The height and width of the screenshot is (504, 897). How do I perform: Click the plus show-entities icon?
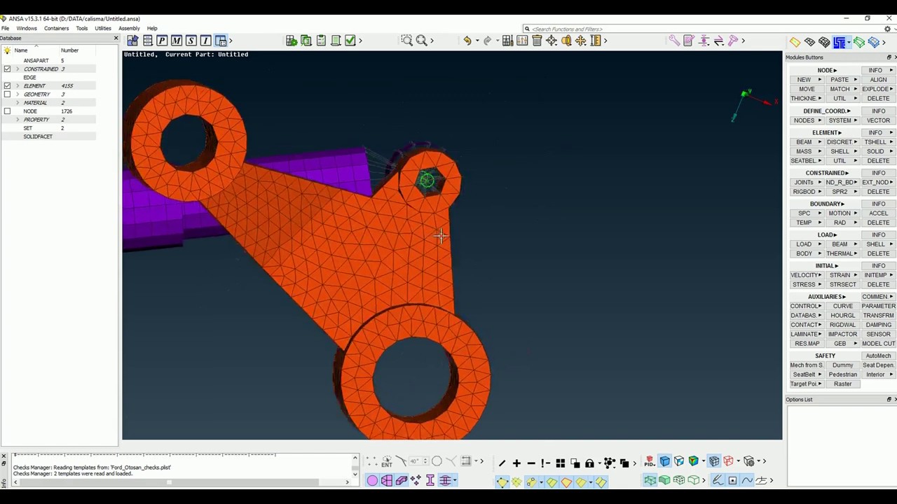click(516, 463)
